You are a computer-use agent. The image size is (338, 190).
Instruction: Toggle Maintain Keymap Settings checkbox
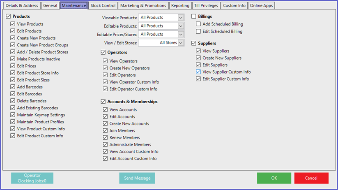13,115
